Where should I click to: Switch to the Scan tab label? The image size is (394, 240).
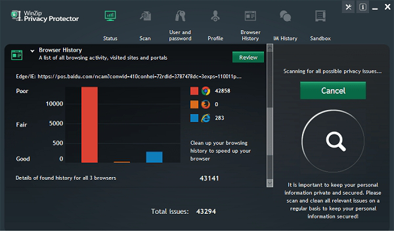[145, 39]
